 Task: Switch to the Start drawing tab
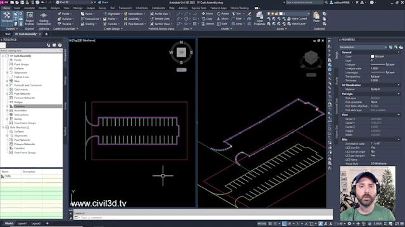pyautogui.click(x=8, y=34)
